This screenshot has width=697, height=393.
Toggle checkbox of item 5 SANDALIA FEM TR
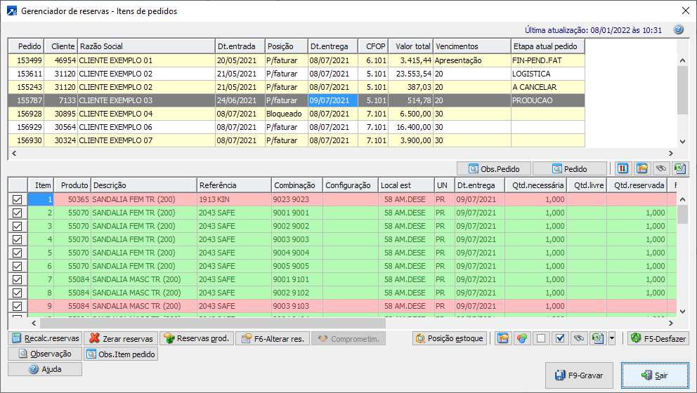[x=18, y=253]
